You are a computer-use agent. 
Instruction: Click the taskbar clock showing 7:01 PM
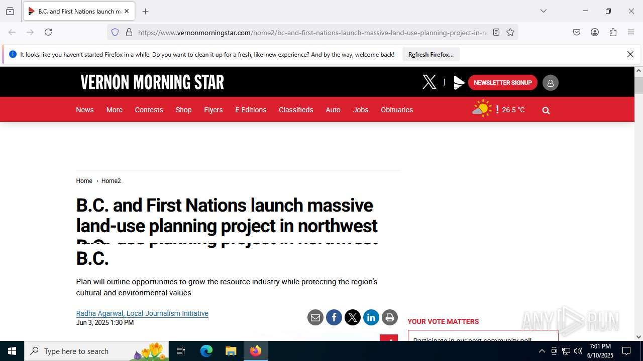click(600, 351)
